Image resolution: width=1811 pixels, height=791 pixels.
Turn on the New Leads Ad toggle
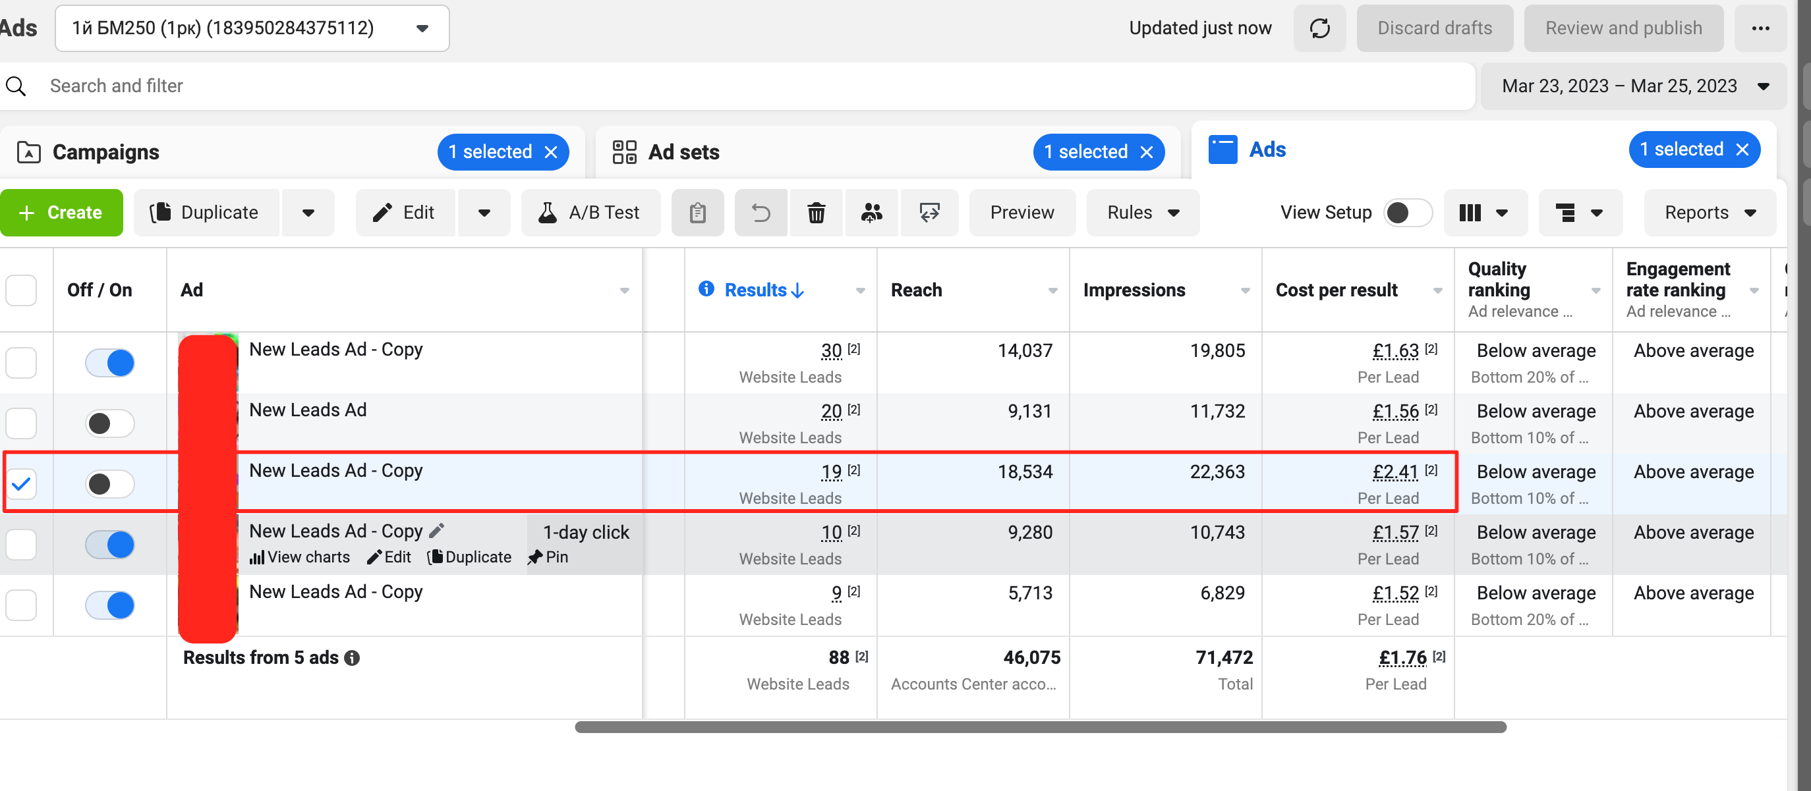click(109, 423)
